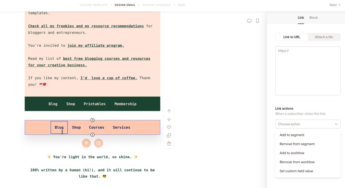Click Blog in peach navigation bar
Image resolution: width=345 pixels, height=188 pixels.
pyautogui.click(x=59, y=127)
